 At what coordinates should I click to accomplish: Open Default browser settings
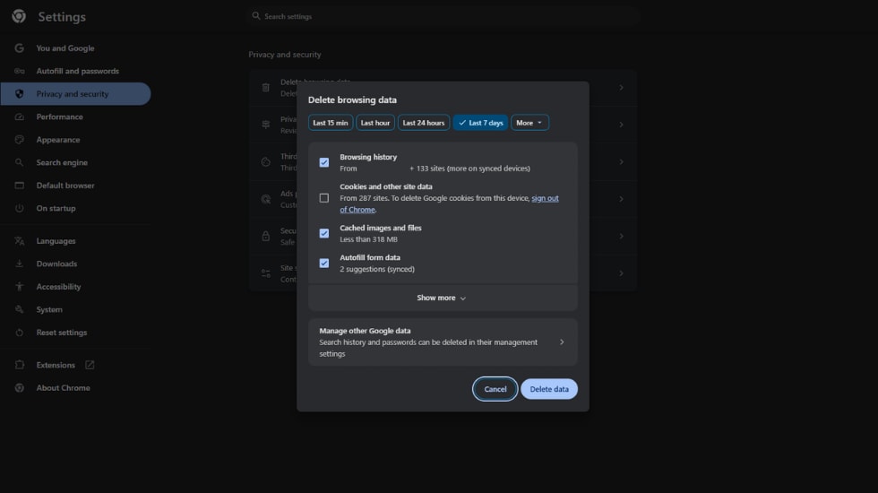pos(75,186)
